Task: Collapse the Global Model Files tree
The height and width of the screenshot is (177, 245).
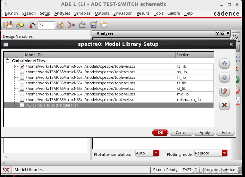Action: coord(7,61)
